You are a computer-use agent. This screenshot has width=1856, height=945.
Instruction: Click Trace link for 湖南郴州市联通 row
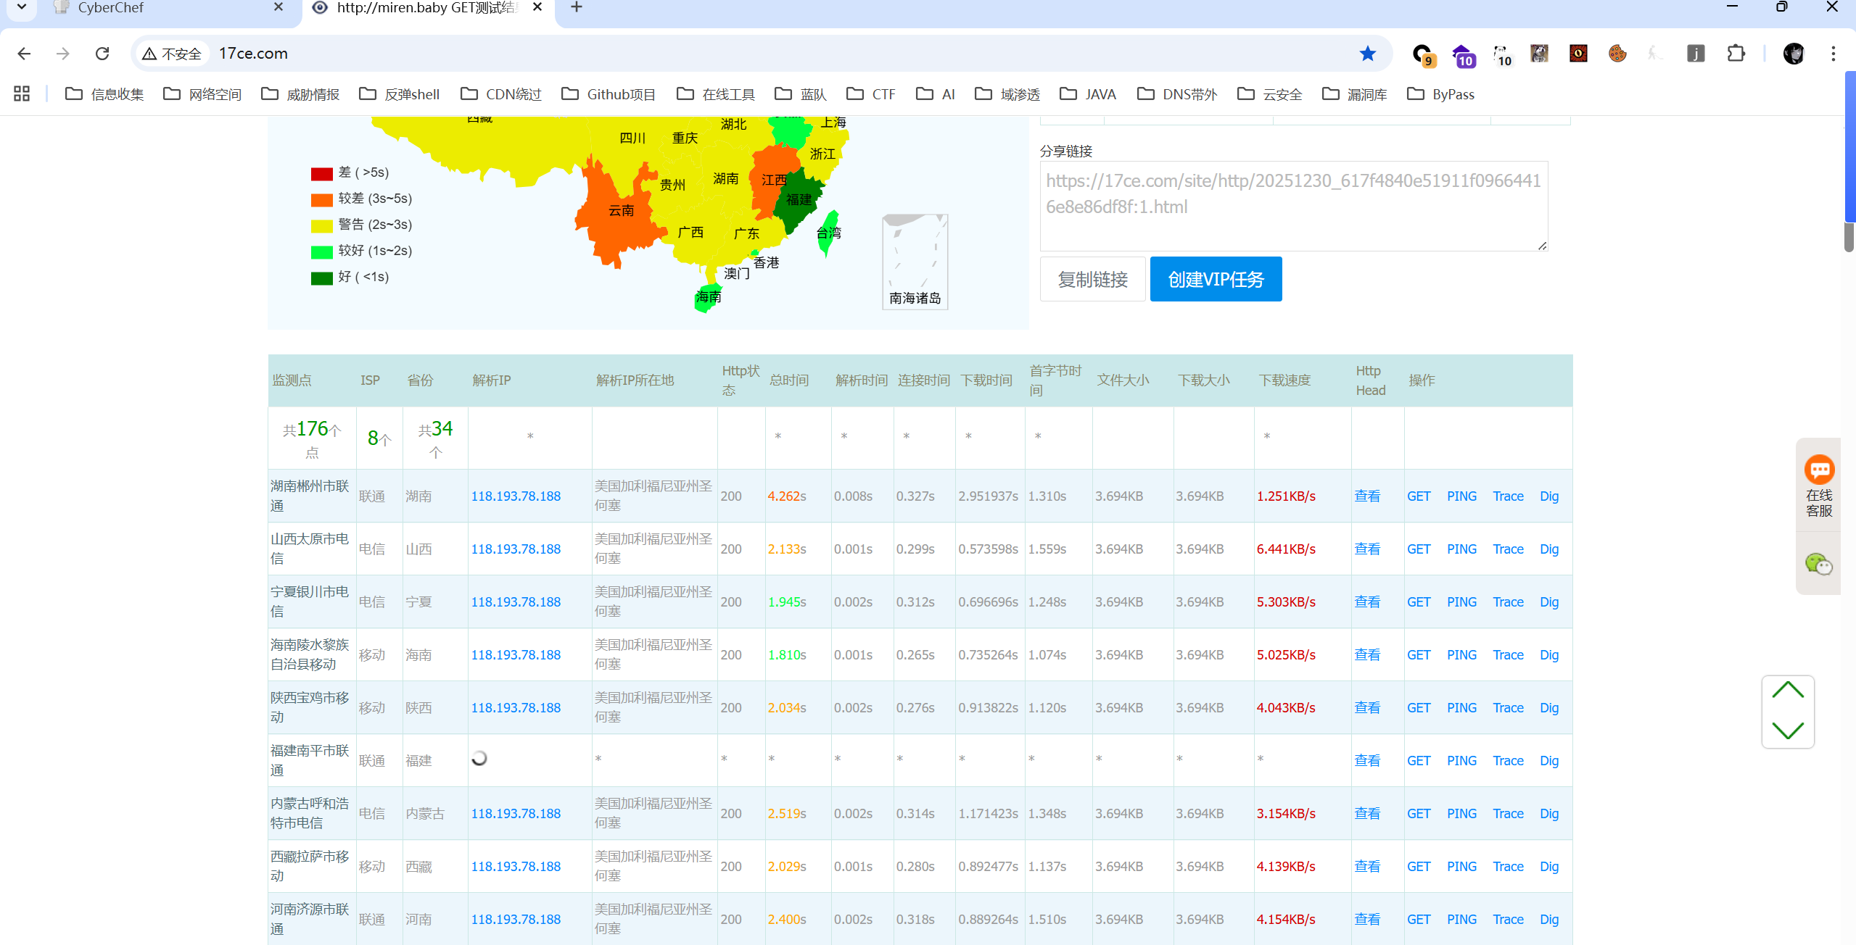click(x=1508, y=496)
